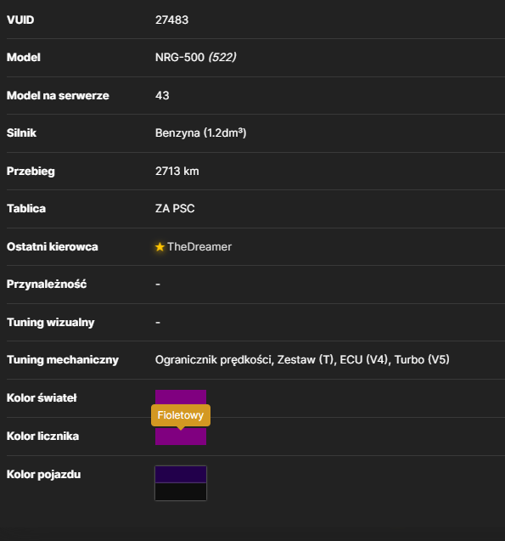
Task: Select the VUID value 27483
Action: pos(171,20)
